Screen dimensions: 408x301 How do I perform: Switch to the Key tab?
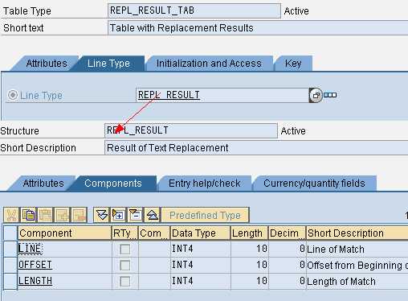293,64
